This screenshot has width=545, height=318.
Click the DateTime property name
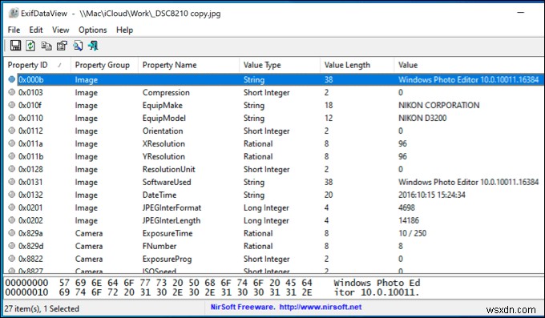[x=159, y=195]
